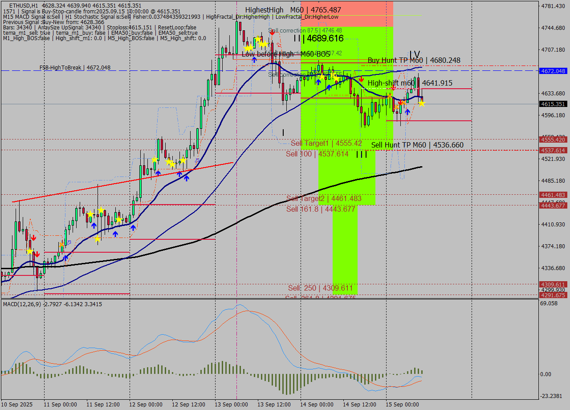Click the orange X marker under the sell arrows

tap(397, 107)
